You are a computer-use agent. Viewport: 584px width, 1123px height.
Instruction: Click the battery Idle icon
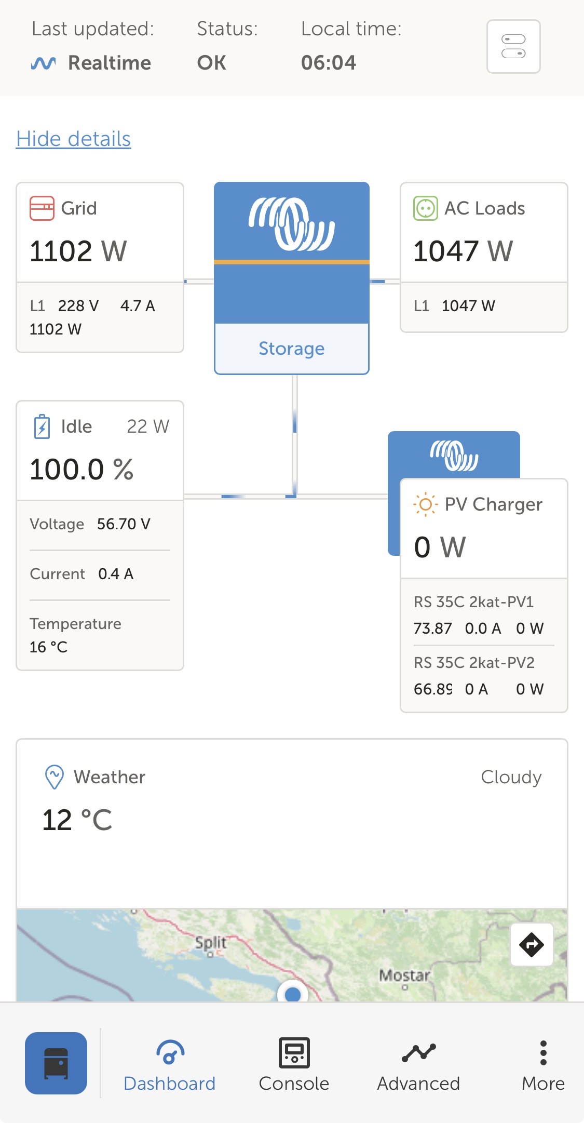42,426
